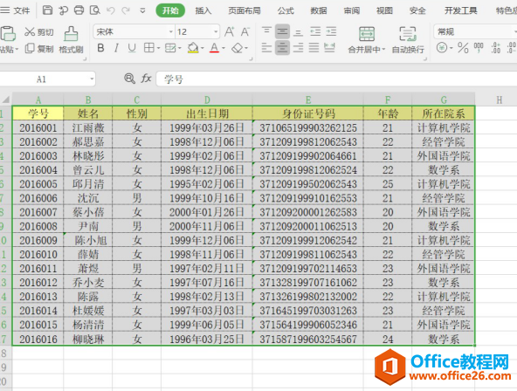Toggle Bold formatting
The height and width of the screenshot is (391, 517).
(x=100, y=48)
